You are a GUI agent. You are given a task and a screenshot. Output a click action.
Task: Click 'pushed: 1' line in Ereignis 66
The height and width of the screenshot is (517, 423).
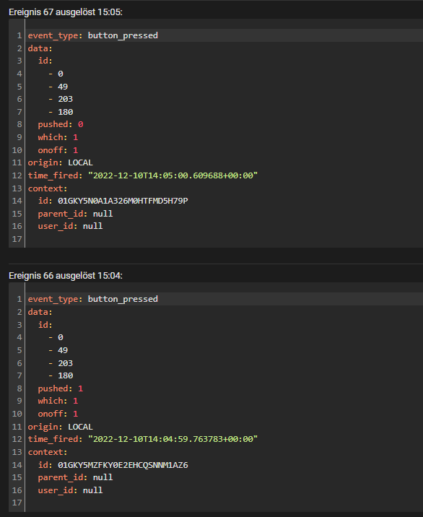61,388
